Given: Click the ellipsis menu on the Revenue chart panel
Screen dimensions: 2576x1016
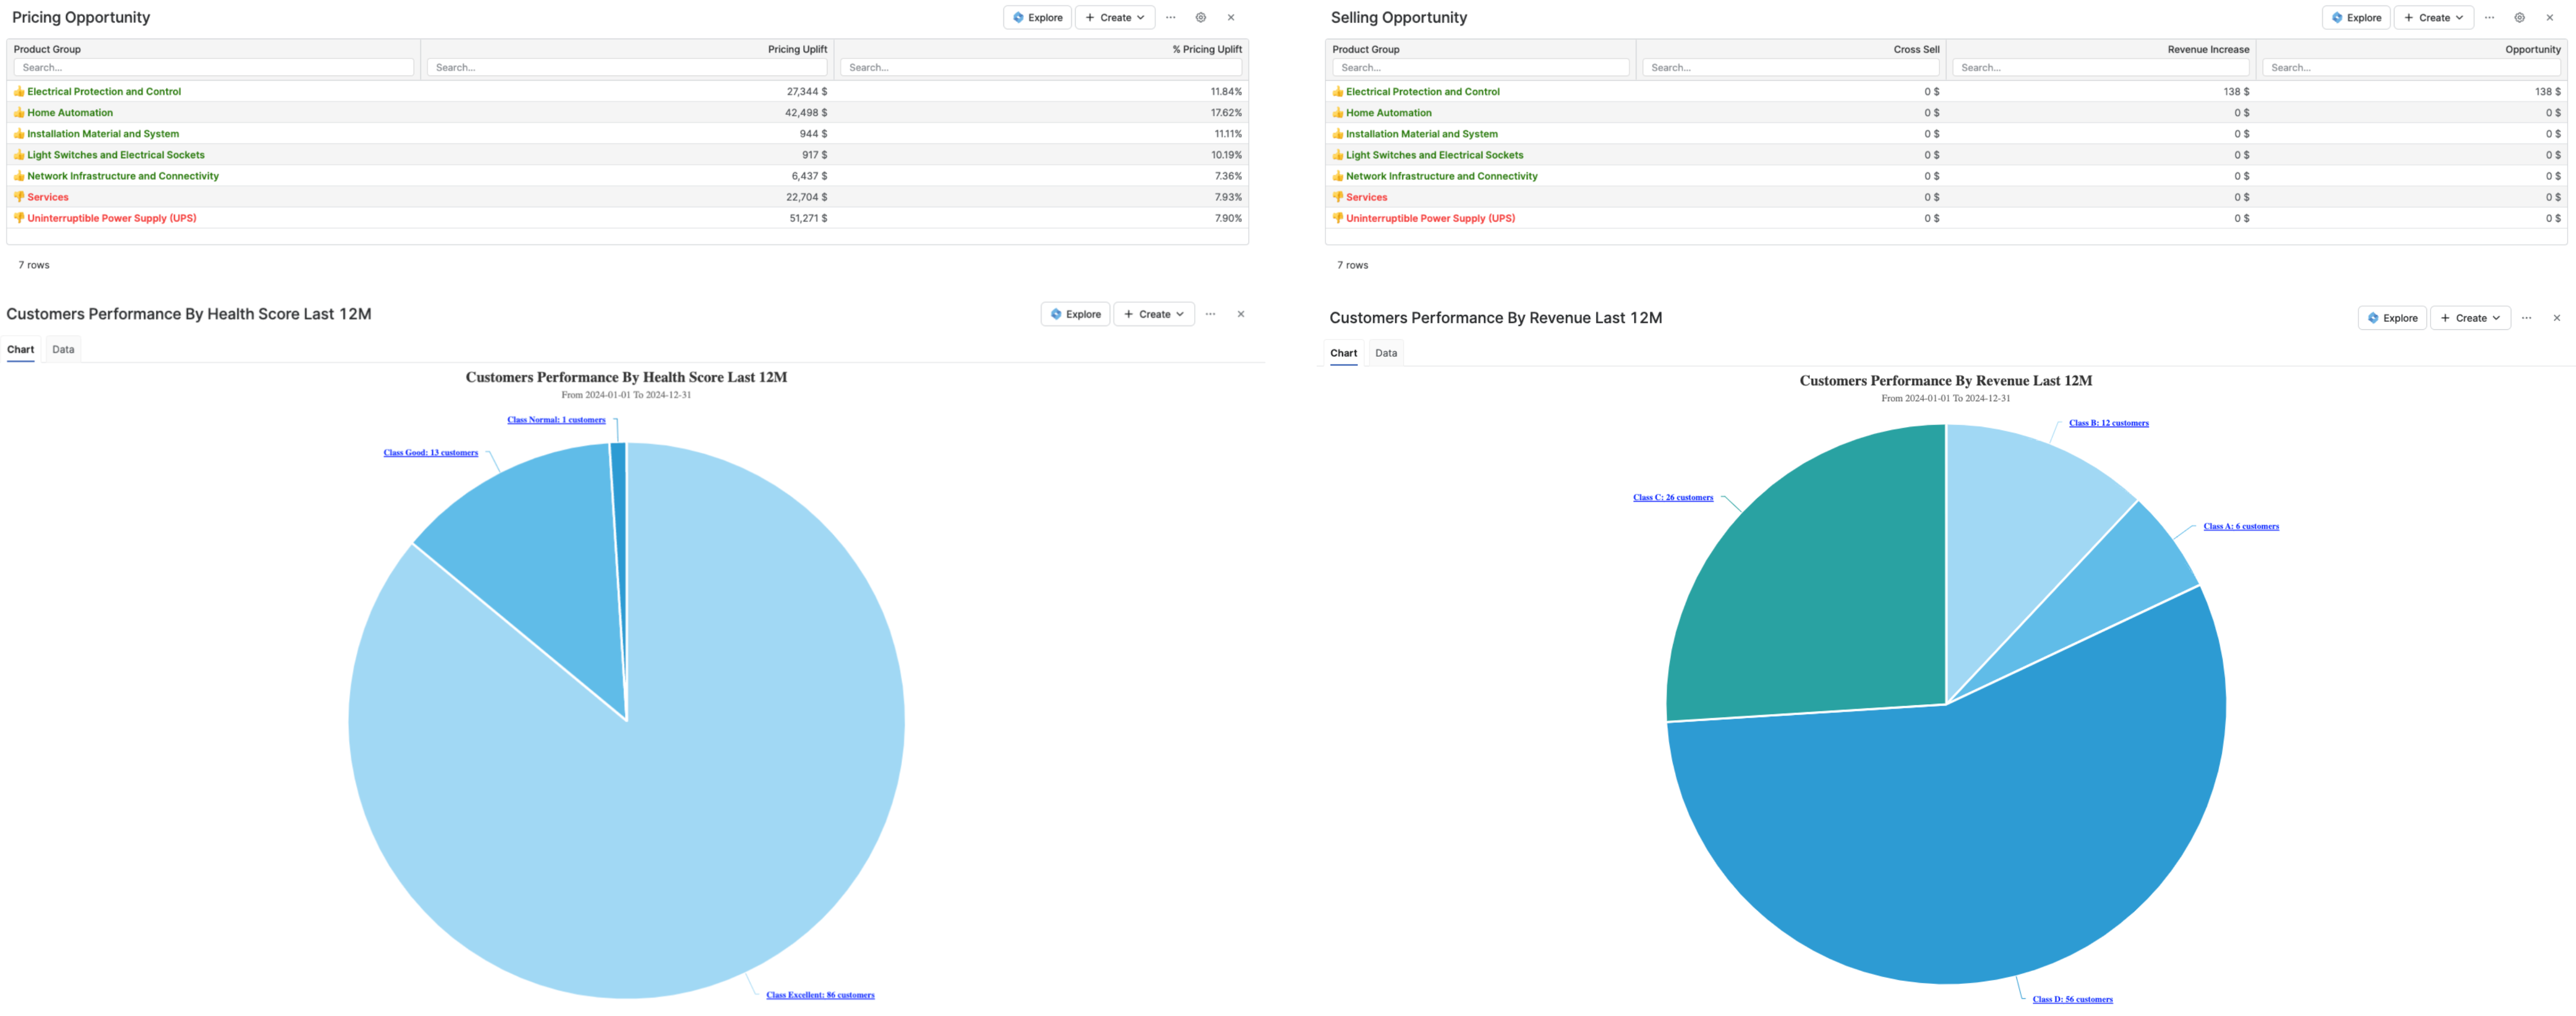Looking at the screenshot, I should (x=2527, y=317).
